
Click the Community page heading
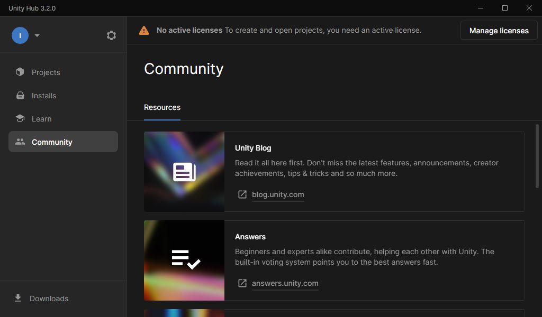pyautogui.click(x=184, y=69)
